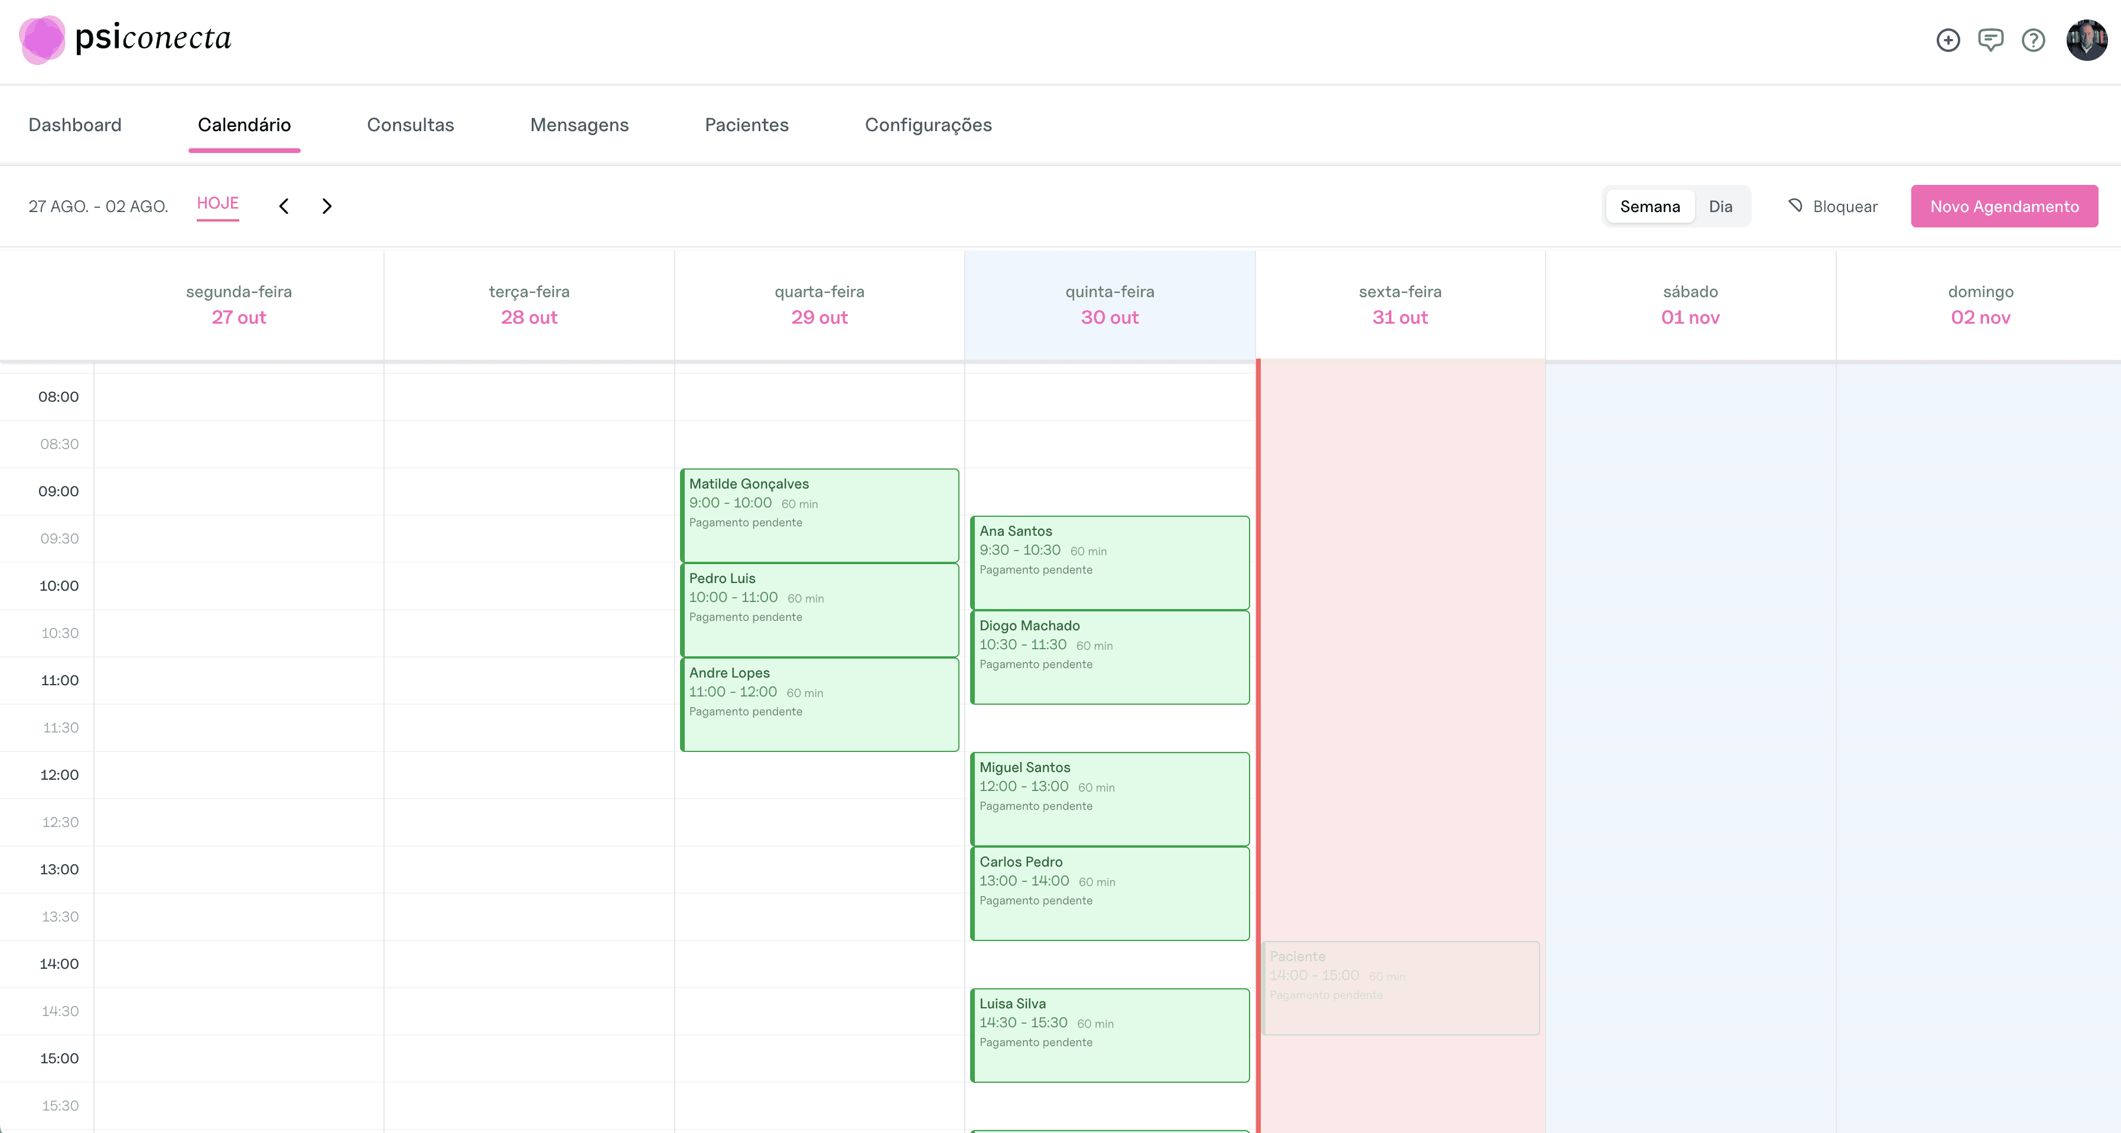The height and width of the screenshot is (1133, 2121).
Task: Go to previous week with left arrow
Action: click(x=283, y=206)
